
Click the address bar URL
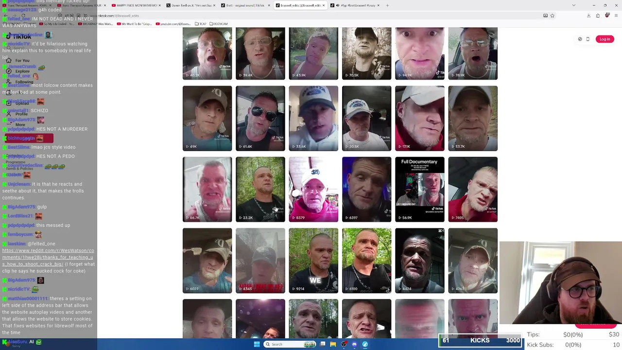point(114,16)
